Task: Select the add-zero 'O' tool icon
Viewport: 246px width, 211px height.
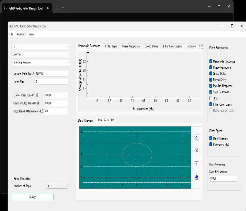Action: click(196, 138)
